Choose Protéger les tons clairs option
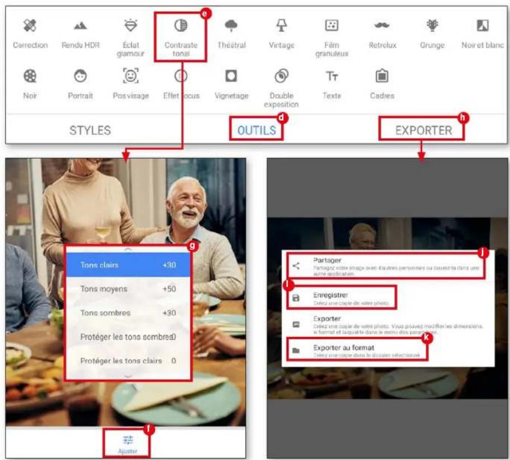This screenshot has width=510, height=460. [x=128, y=361]
